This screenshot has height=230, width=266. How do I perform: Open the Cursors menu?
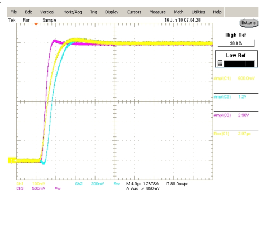tap(134, 12)
